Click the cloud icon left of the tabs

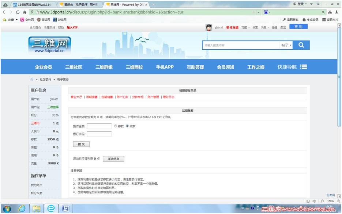(x=5, y=5)
